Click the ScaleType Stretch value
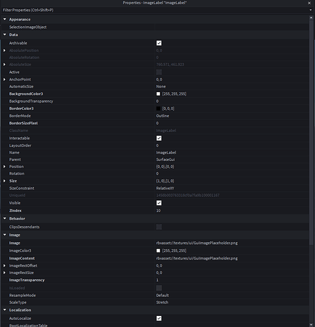Image resolution: width=315 pixels, height=327 pixels. (162, 302)
